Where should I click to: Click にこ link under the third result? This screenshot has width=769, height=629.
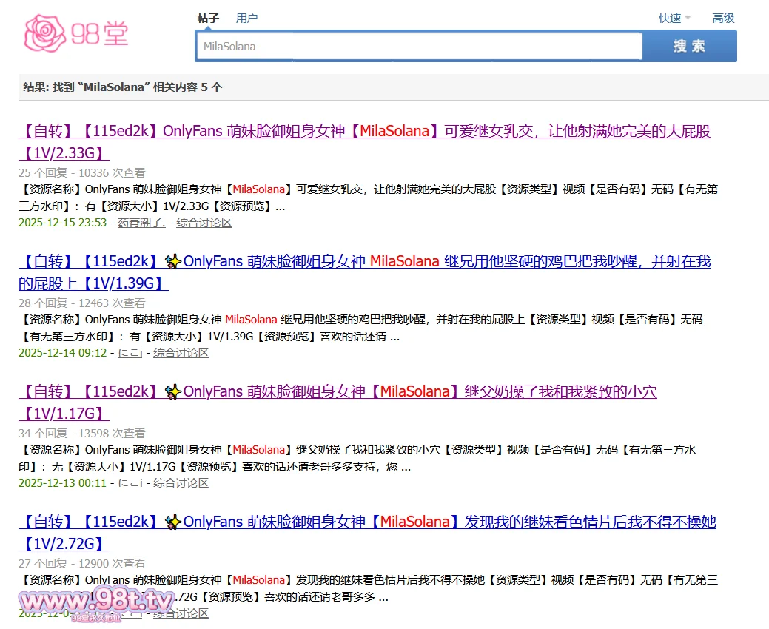(x=130, y=483)
